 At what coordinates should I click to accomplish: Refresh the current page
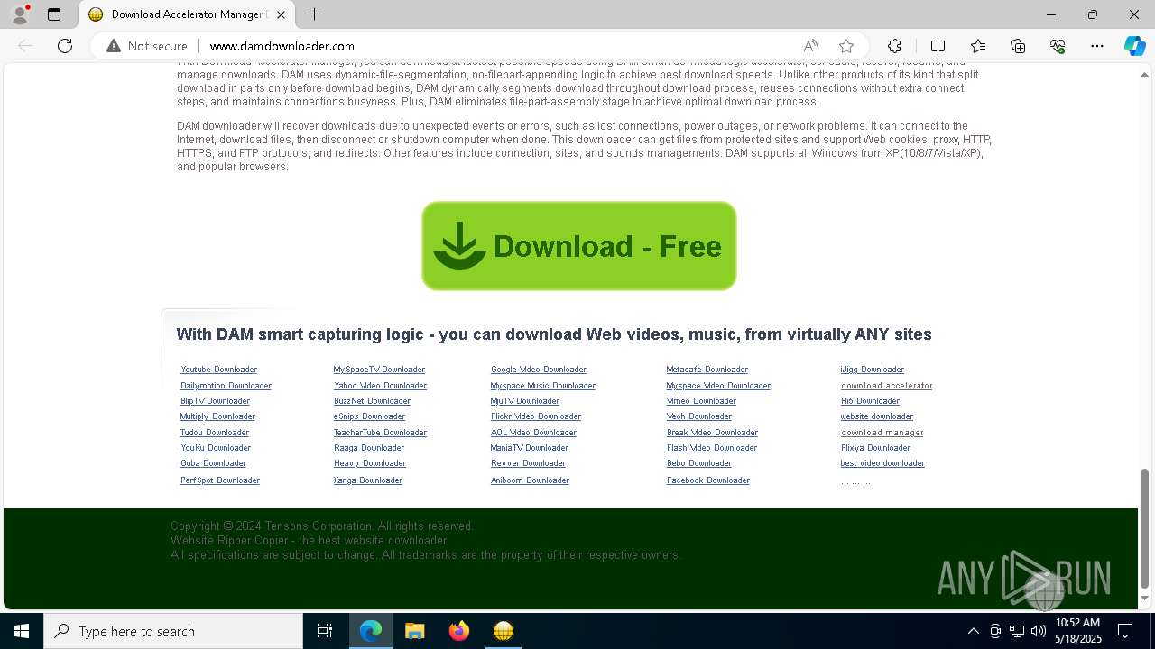pos(65,46)
